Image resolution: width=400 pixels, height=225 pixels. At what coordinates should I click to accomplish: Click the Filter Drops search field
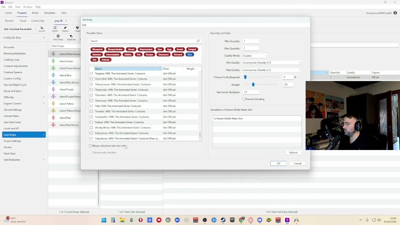tap(65, 46)
